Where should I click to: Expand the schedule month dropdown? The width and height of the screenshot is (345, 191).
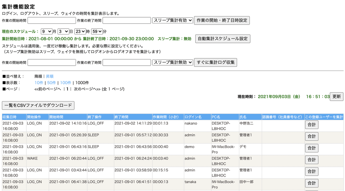pos(46,32)
